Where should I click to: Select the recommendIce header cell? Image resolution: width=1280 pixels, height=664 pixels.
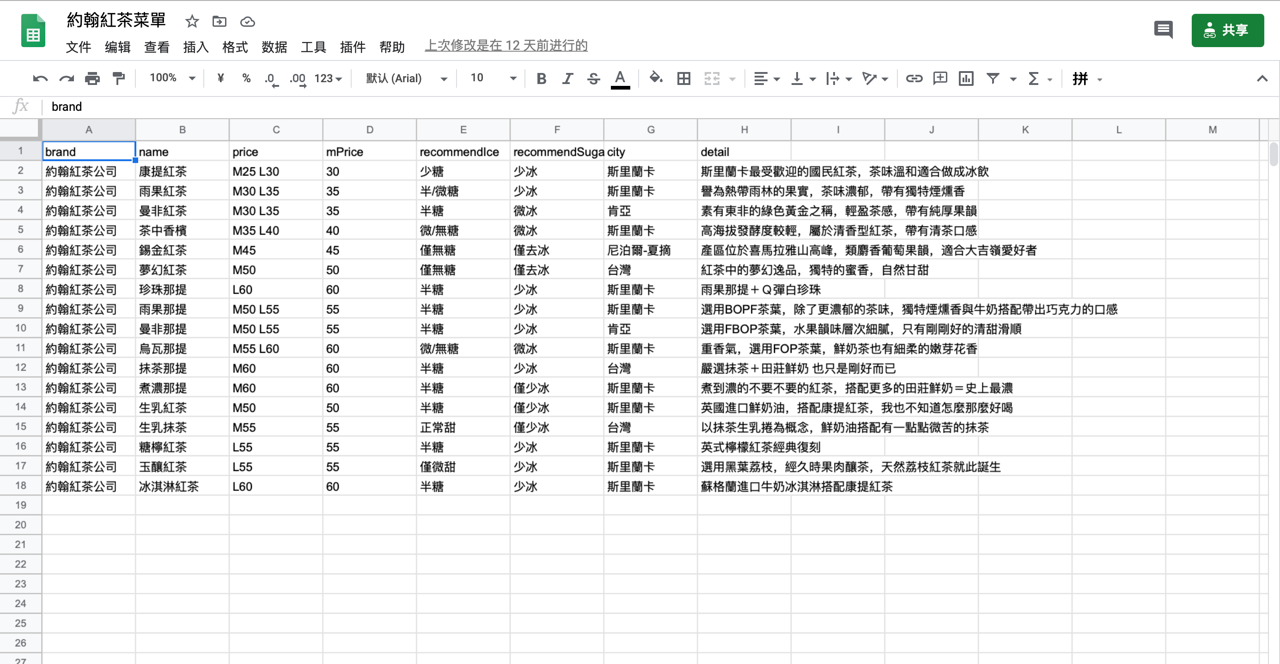(x=463, y=151)
